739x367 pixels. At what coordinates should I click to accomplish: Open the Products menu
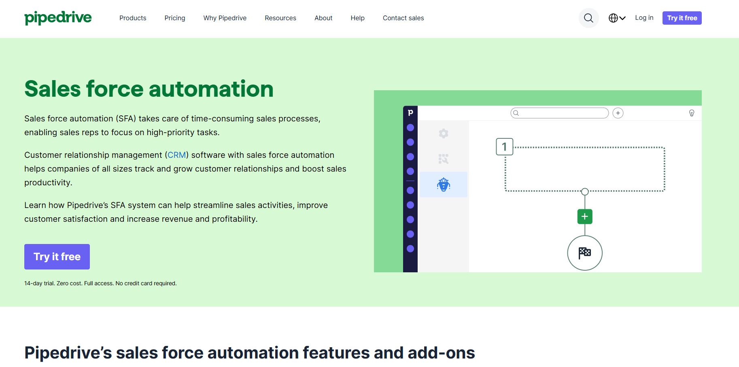pyautogui.click(x=133, y=18)
